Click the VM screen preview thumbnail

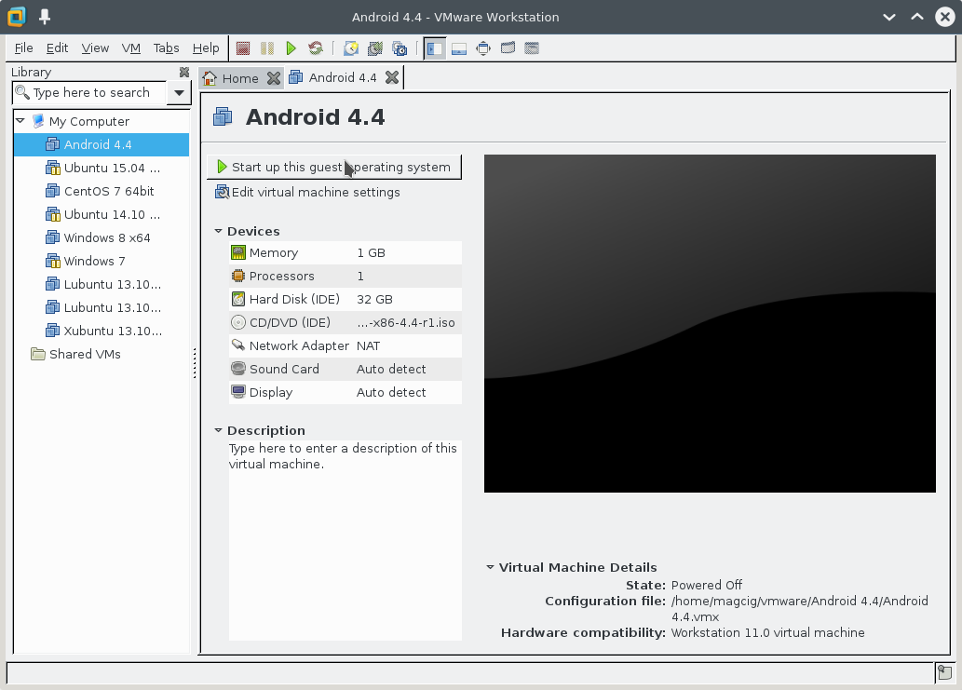710,323
